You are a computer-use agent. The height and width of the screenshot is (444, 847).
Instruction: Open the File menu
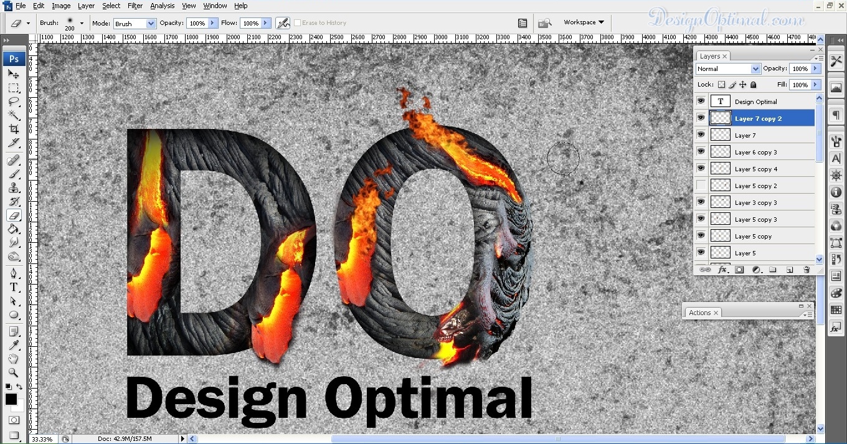(x=21, y=6)
